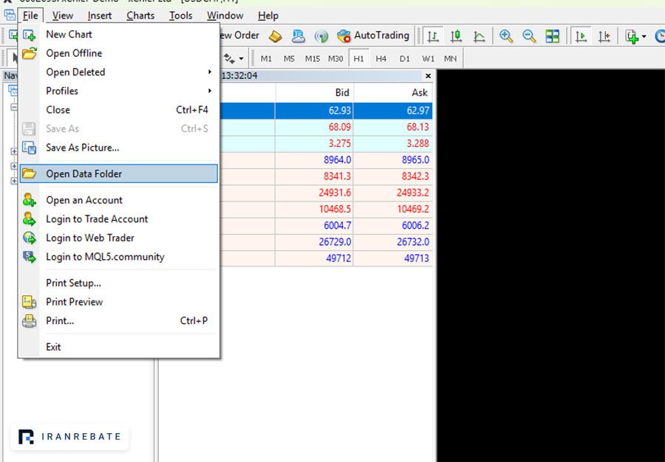The image size is (665, 462).
Task: Click the Ask value 24933.2
Action: (412, 193)
